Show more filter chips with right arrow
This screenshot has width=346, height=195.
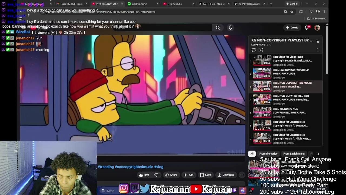click(x=318, y=154)
